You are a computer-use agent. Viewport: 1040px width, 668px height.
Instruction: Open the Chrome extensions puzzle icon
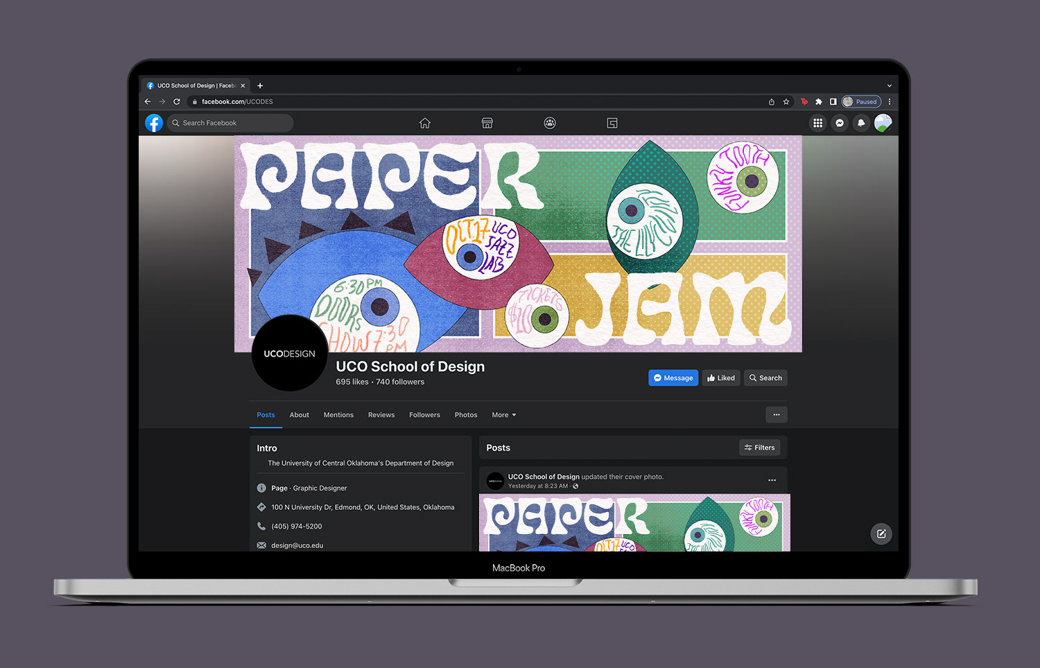click(x=819, y=101)
